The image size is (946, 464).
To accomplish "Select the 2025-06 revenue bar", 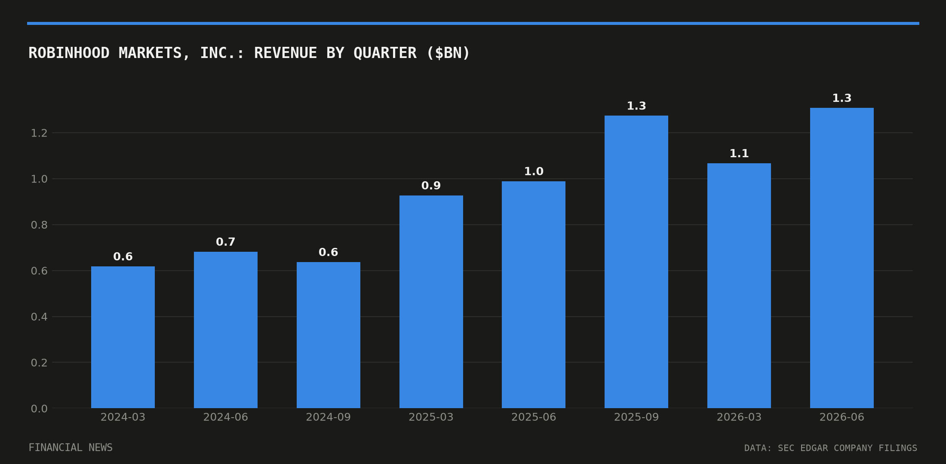I will (x=534, y=295).
